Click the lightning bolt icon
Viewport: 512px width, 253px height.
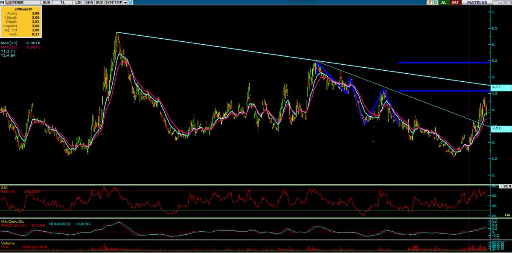pyautogui.click(x=429, y=3)
